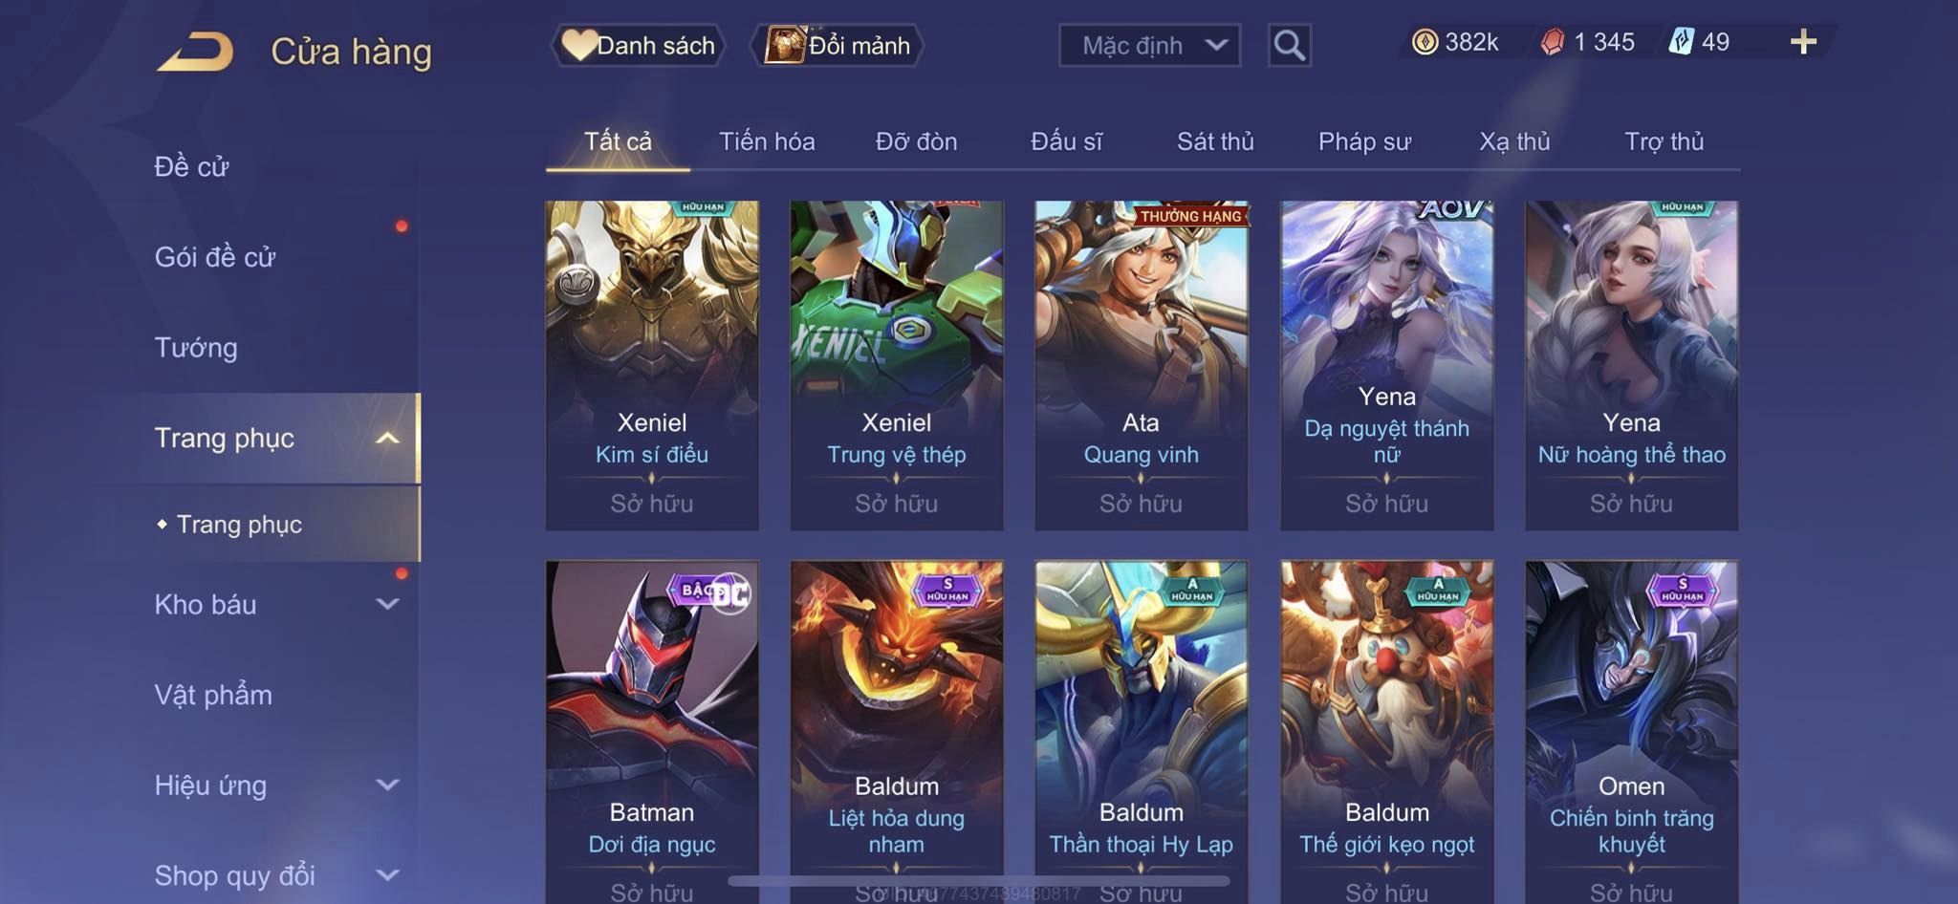Click the red ruby currency icon

tap(1553, 42)
